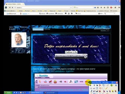Click the Записи link in the left sidebar

click(x=11, y=27)
